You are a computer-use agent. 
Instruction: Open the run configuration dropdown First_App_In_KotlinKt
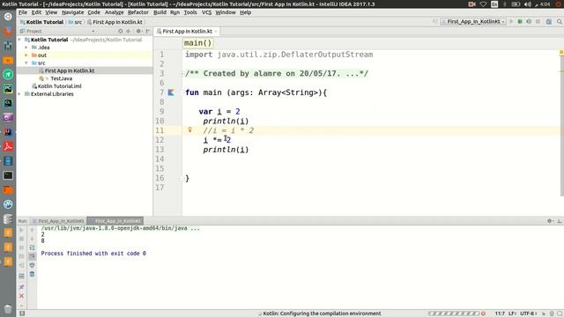[474, 21]
